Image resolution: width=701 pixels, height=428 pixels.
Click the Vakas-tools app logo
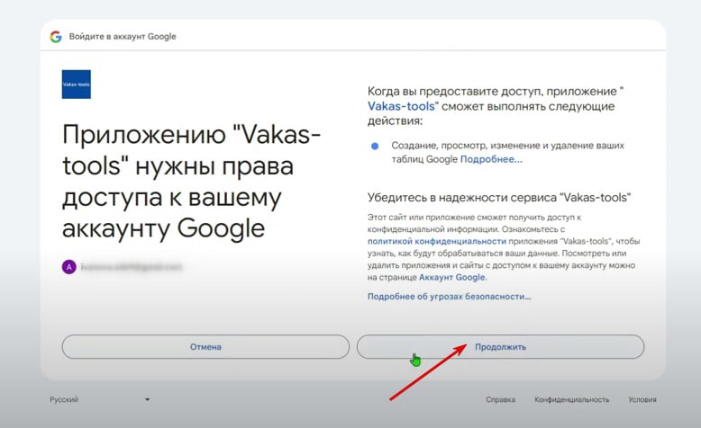point(76,84)
